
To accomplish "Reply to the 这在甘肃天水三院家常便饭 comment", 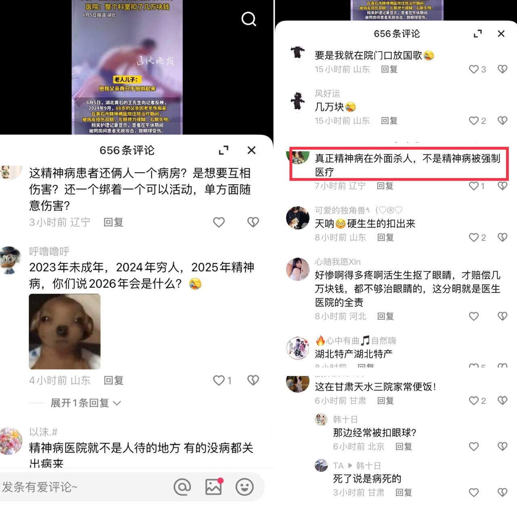I will 385,401.
